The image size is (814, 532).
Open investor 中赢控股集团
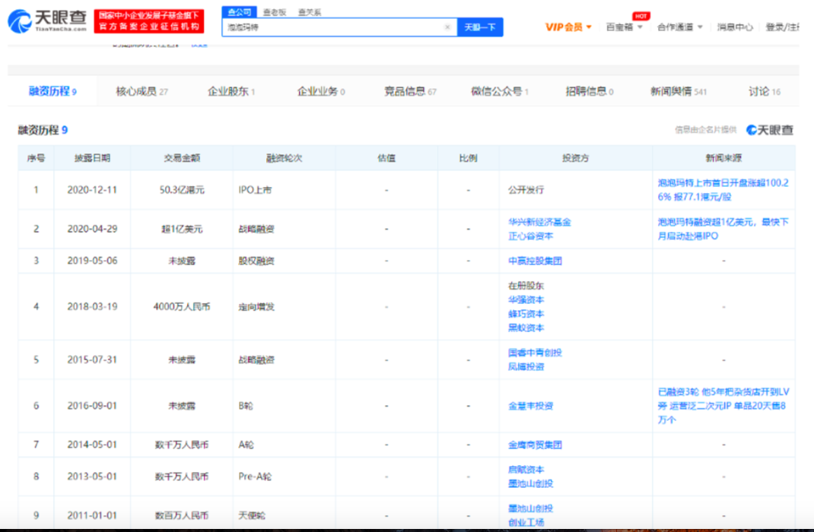535,261
